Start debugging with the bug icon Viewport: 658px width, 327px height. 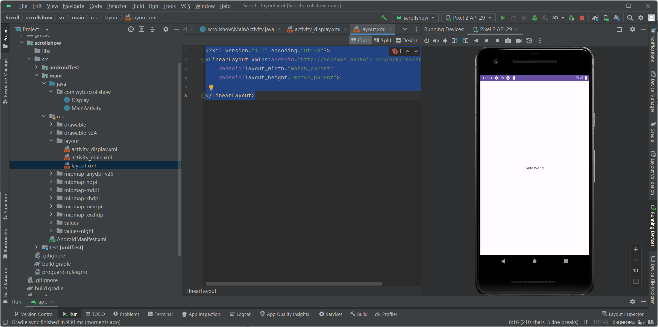pos(535,18)
